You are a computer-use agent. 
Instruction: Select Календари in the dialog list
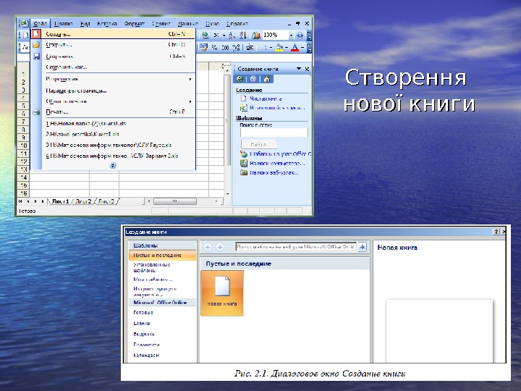coord(146,355)
